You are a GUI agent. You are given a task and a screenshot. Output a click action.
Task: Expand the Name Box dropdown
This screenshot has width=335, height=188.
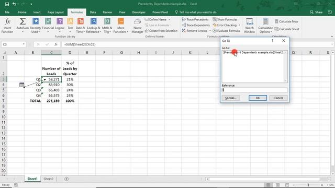[24, 44]
